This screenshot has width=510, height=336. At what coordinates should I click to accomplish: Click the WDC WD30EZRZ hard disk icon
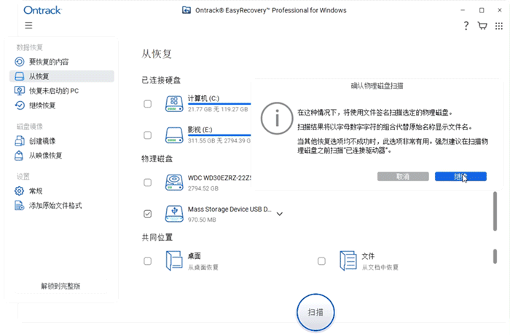(x=174, y=183)
